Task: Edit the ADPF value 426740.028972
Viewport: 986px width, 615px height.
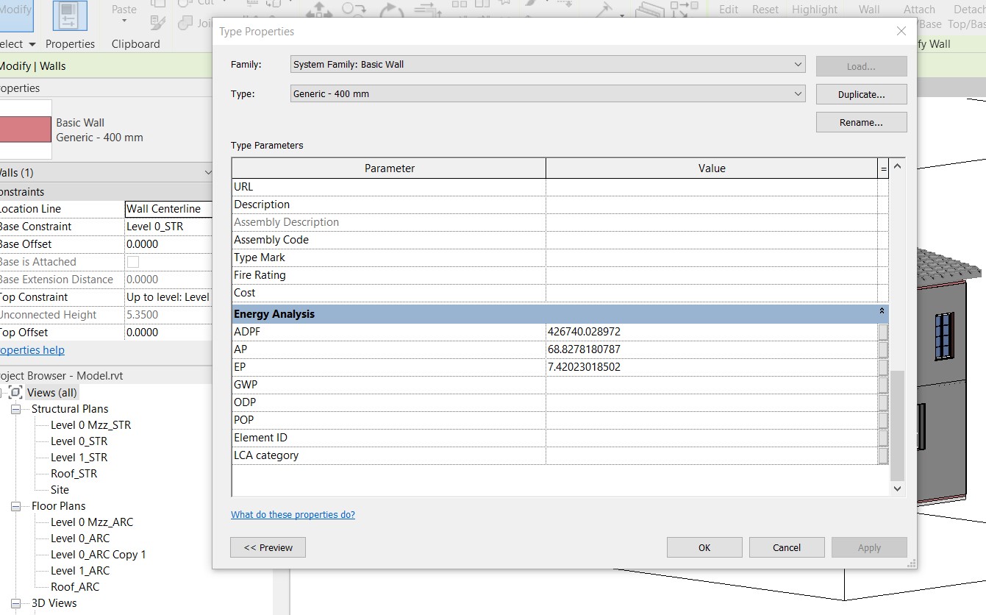Action: coord(712,332)
